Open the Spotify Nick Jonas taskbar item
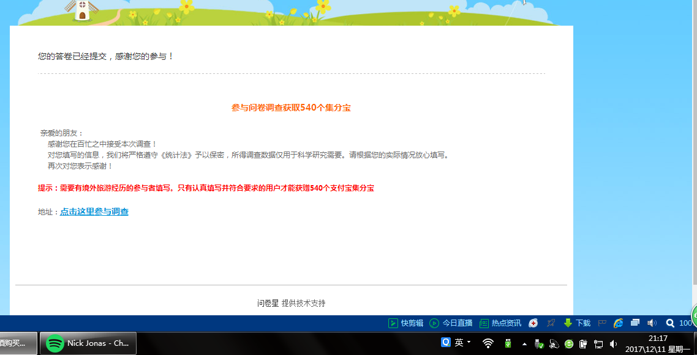The width and height of the screenshot is (697, 355). click(x=88, y=343)
